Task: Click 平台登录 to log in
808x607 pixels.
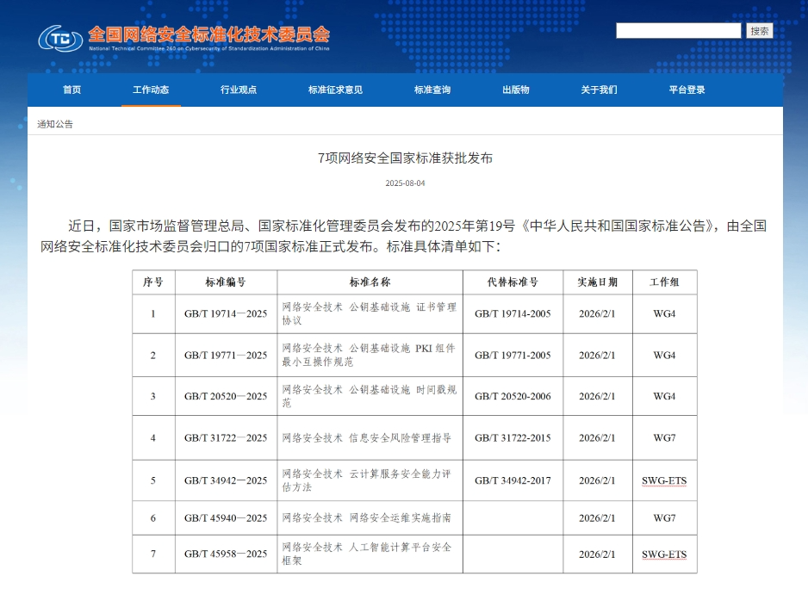Action: (687, 90)
